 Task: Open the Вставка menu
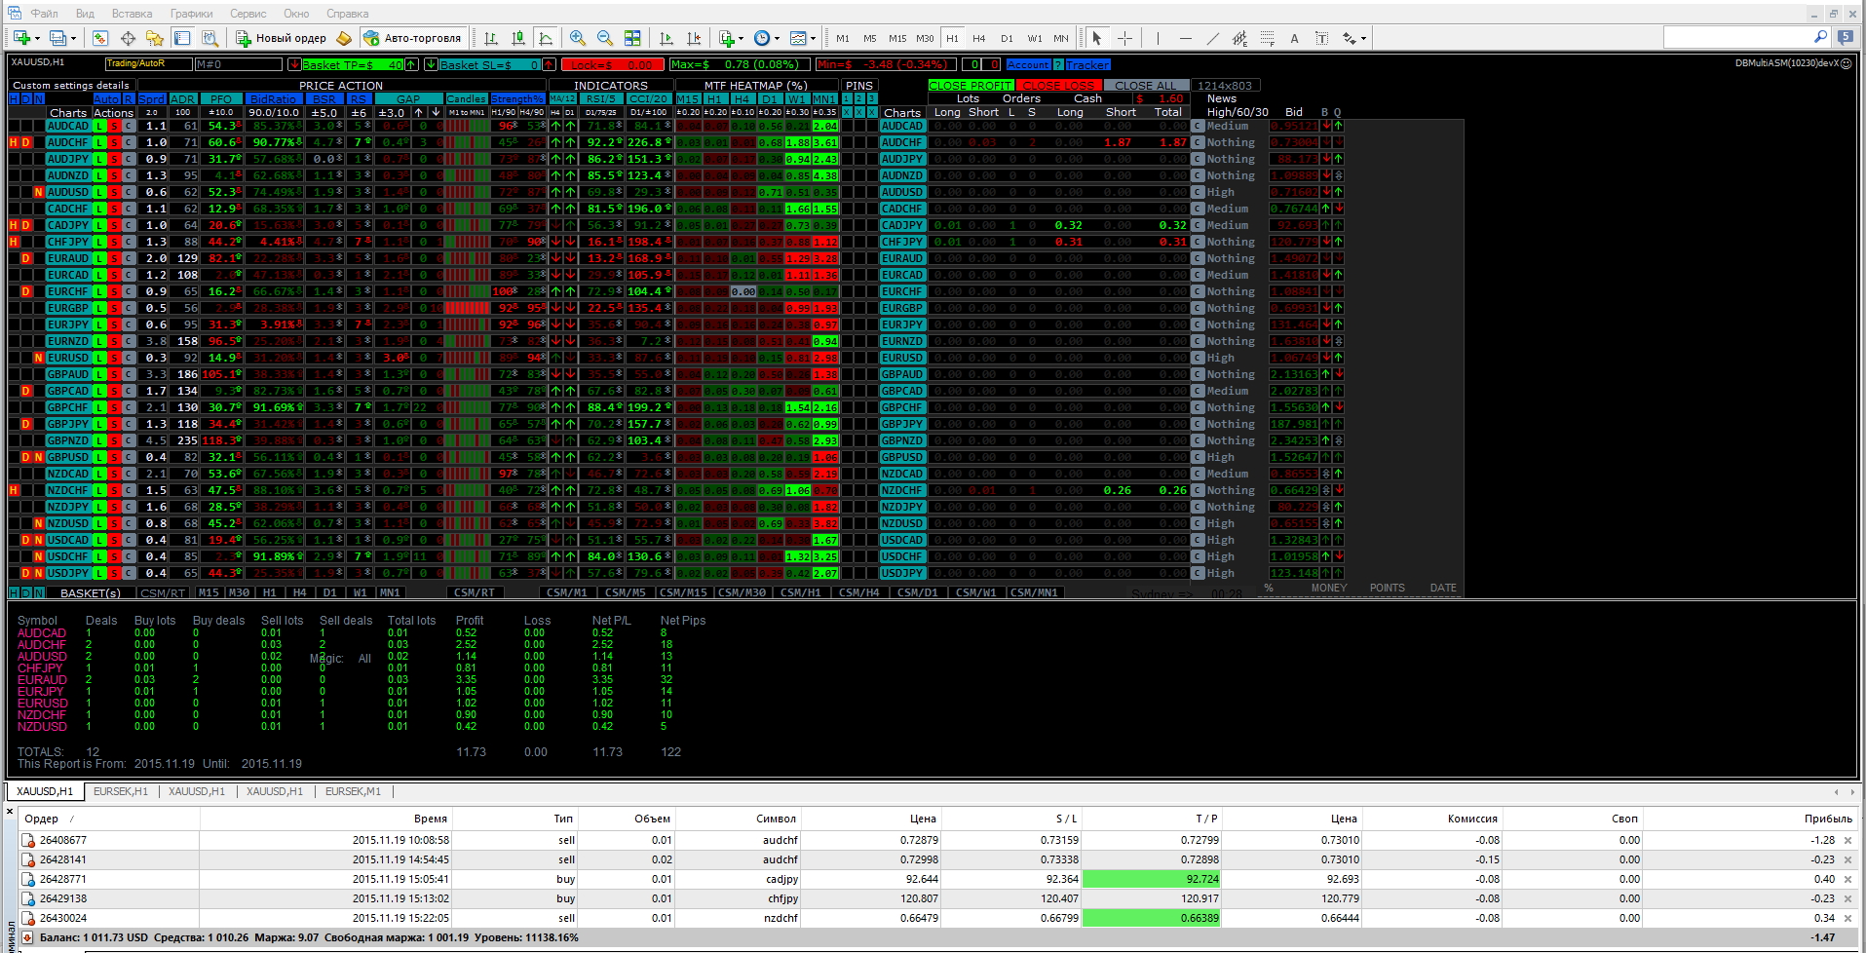coord(132,14)
